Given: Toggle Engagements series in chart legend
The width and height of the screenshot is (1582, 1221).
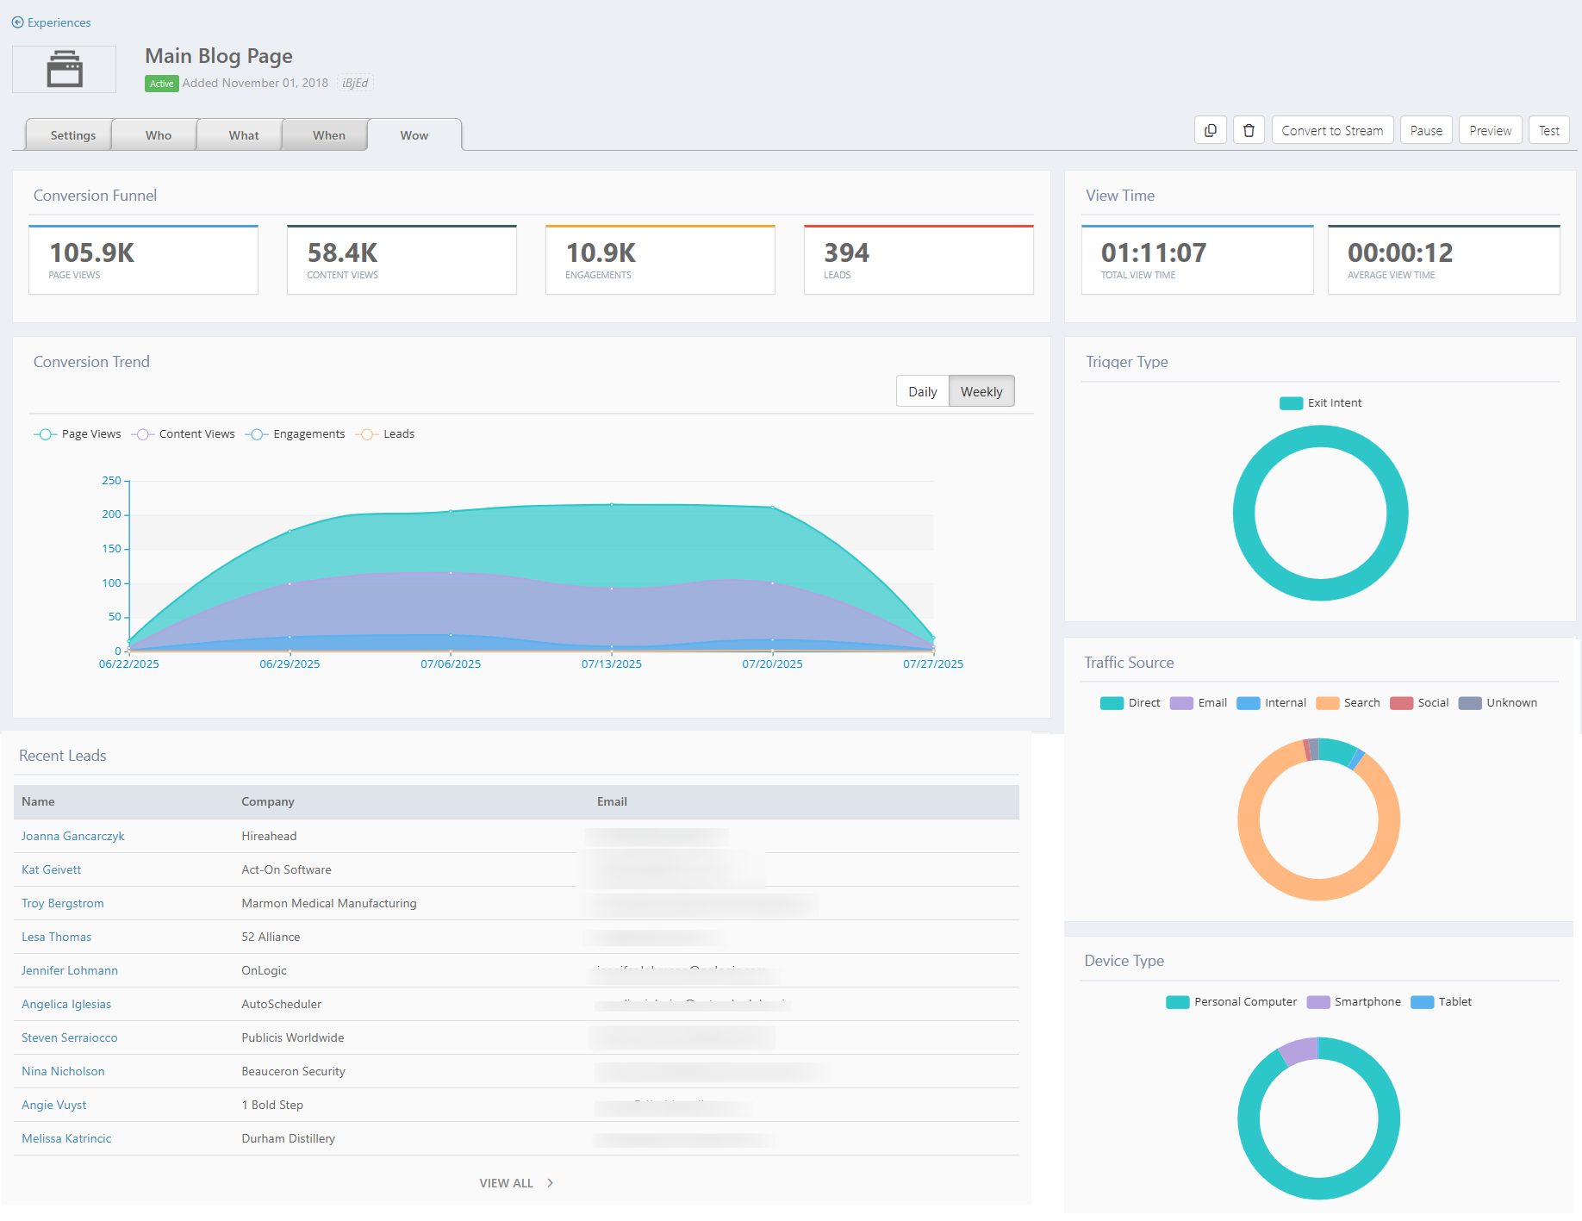Looking at the screenshot, I should (x=296, y=434).
